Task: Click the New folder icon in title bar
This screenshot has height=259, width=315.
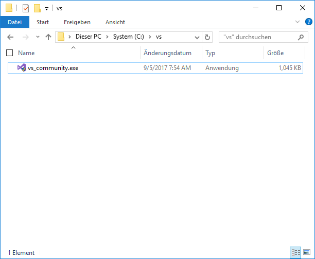Action: coord(37,8)
